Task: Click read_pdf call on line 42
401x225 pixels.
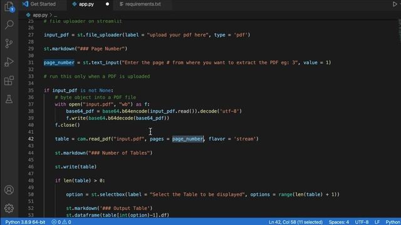Action: [99, 139]
